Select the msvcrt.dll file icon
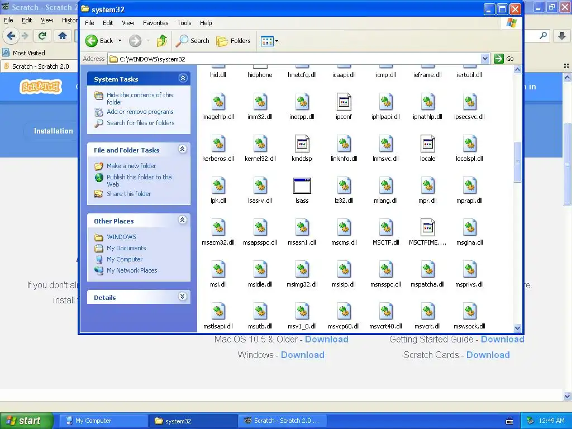Image resolution: width=572 pixels, height=429 pixels. (x=427, y=312)
